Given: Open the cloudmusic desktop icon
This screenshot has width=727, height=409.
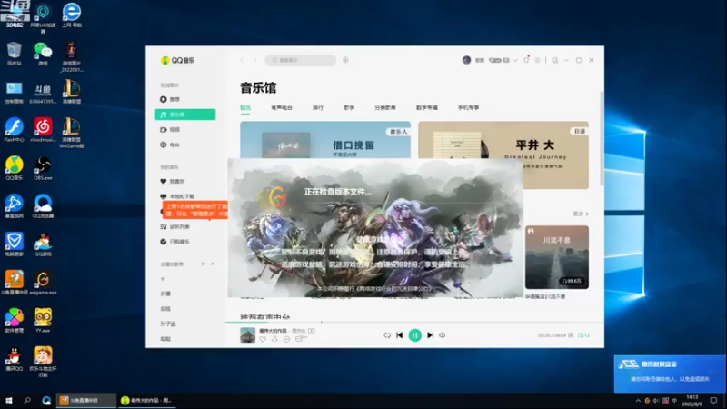Looking at the screenshot, I should coord(43,130).
